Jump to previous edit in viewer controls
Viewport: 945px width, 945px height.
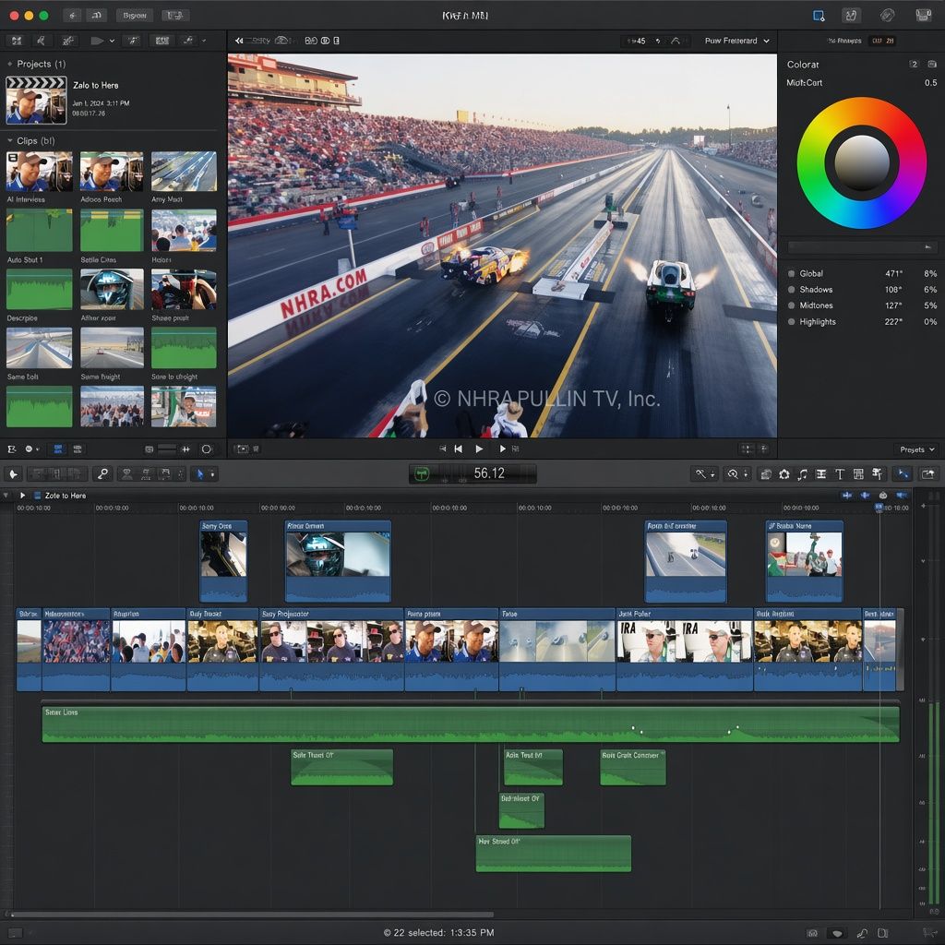click(x=459, y=449)
